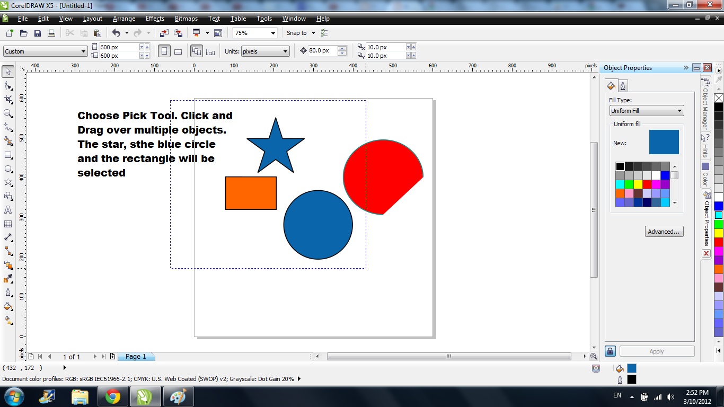724x407 pixels.
Task: Toggle the lock button in Object Properties
Action: (610, 351)
